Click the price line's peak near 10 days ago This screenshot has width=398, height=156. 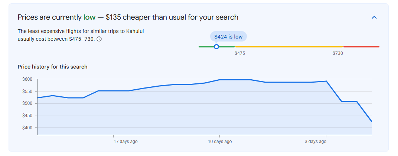pos(220,80)
